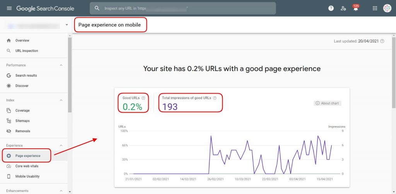Click the search magnifier icon
This screenshot has width=396, height=194.
pos(97,8)
